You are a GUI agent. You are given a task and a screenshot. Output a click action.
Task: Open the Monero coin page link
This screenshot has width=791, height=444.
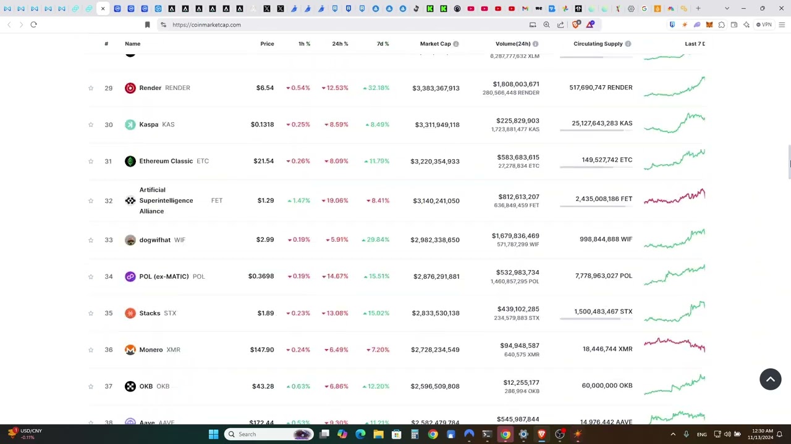[x=151, y=350]
